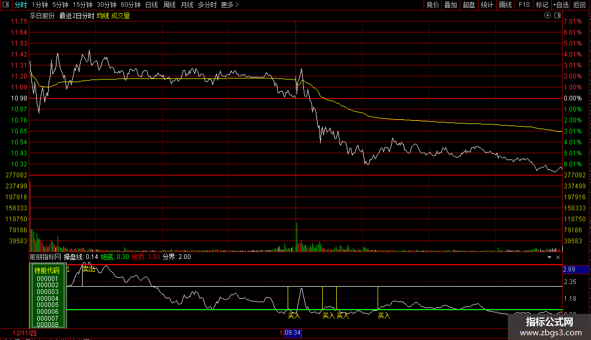Switch to 周线 weekly chart
The image size is (591, 340).
pos(169,5)
